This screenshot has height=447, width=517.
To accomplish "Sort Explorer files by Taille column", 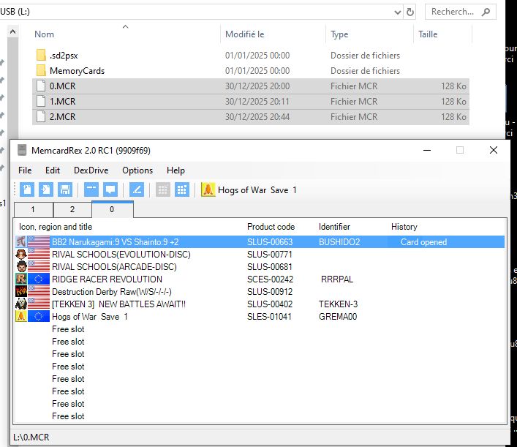I will 428,34.
